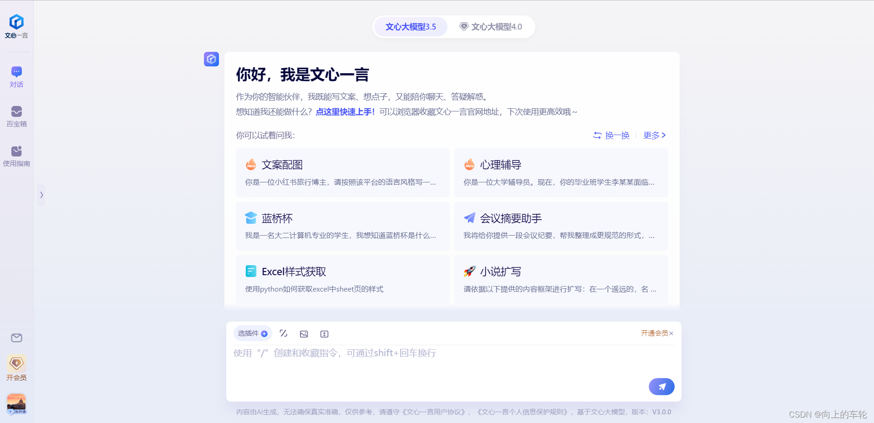Select the Excel样式获取 prompt card
This screenshot has height=423, width=874.
click(343, 280)
